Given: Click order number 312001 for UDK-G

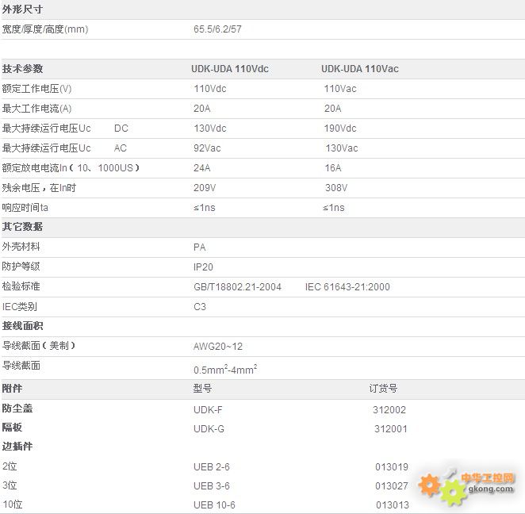Looking at the screenshot, I should click(390, 429).
